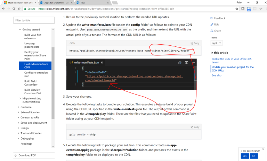
Task: Collapse the Getting started section
Action: click(x=20, y=29)
